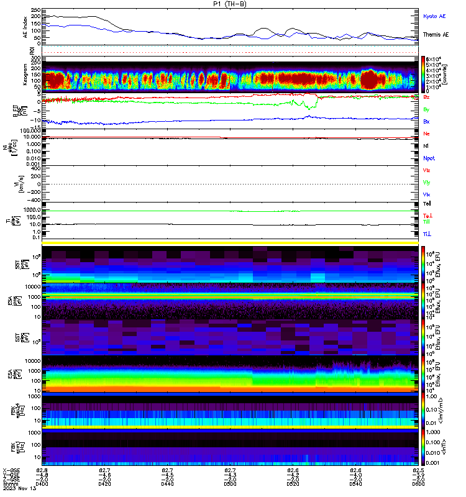466x497 pixels.
Task: Click the <|nT|> colorbar unit label
Action: point(444,447)
